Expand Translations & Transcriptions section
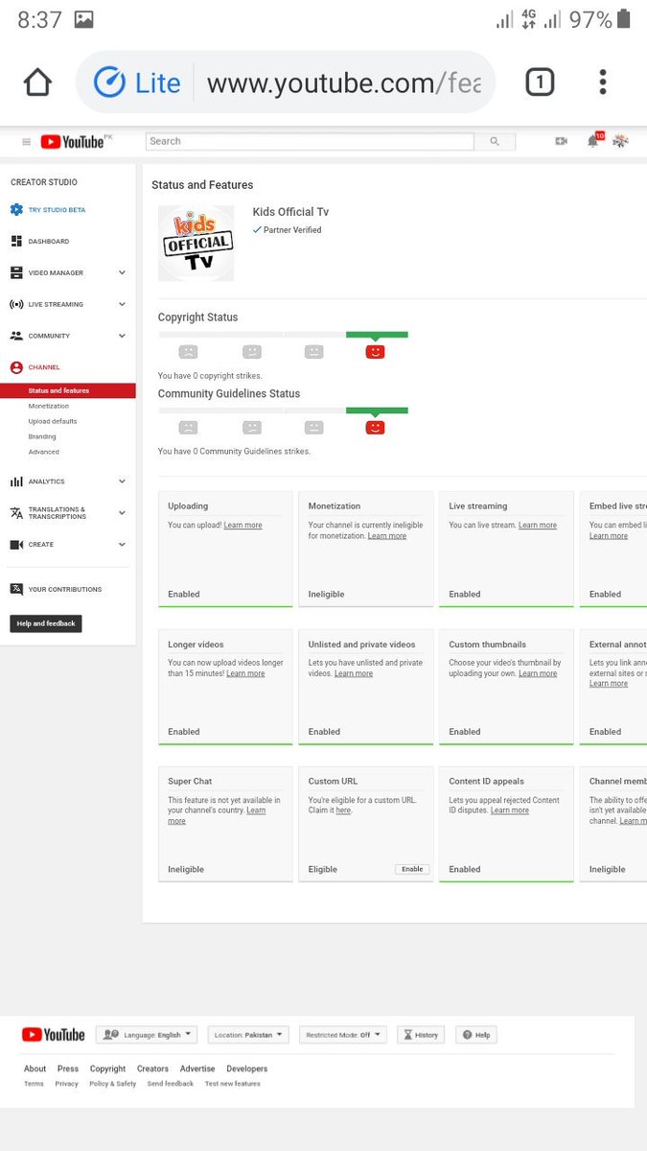The width and height of the screenshot is (647, 1151). click(122, 513)
